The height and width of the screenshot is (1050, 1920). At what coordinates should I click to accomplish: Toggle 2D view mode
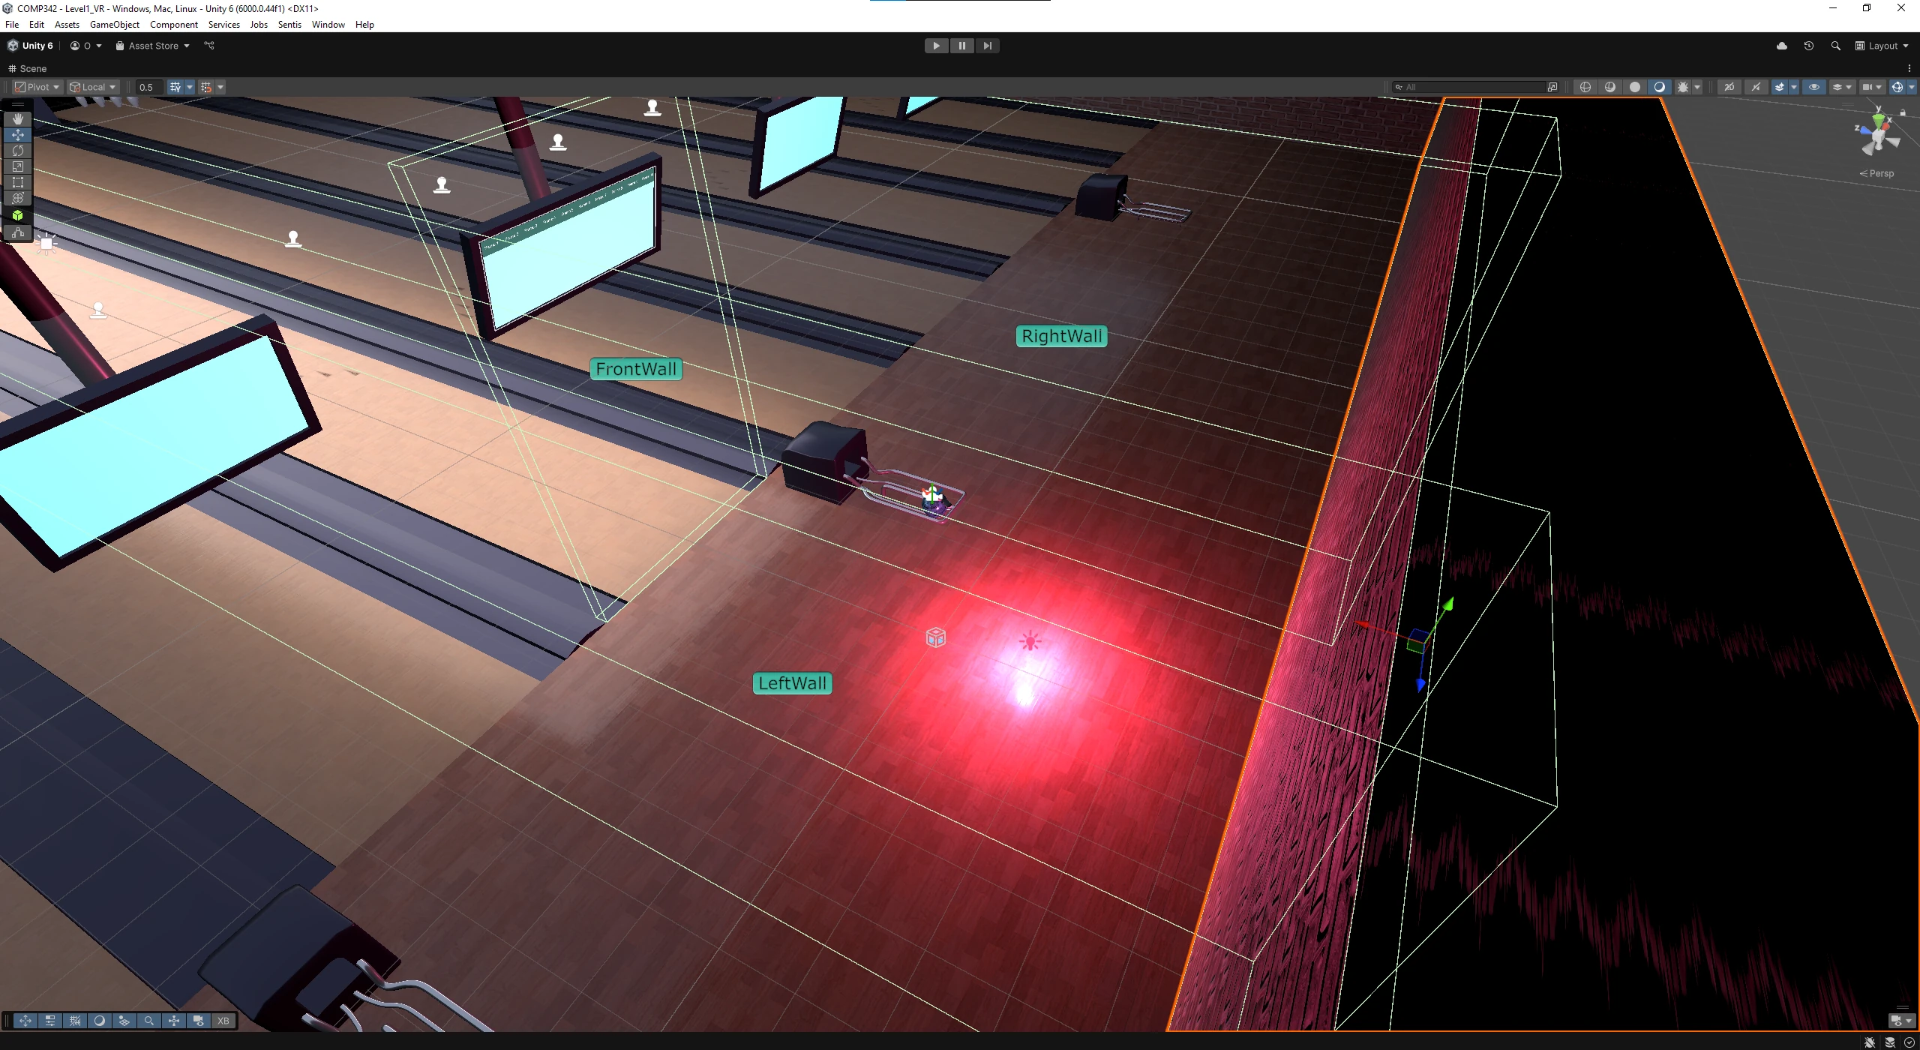point(1729,87)
